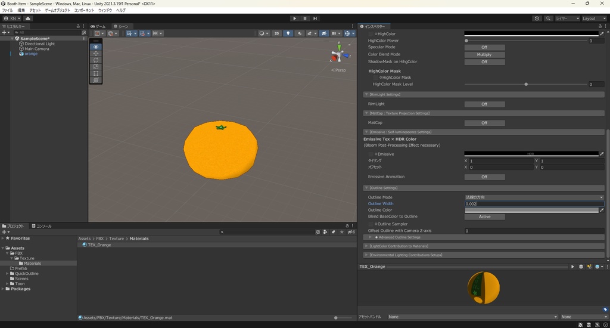Toggle ShadowMask on HihgColor Off button
The height and width of the screenshot is (328, 610).
pyautogui.click(x=484, y=62)
